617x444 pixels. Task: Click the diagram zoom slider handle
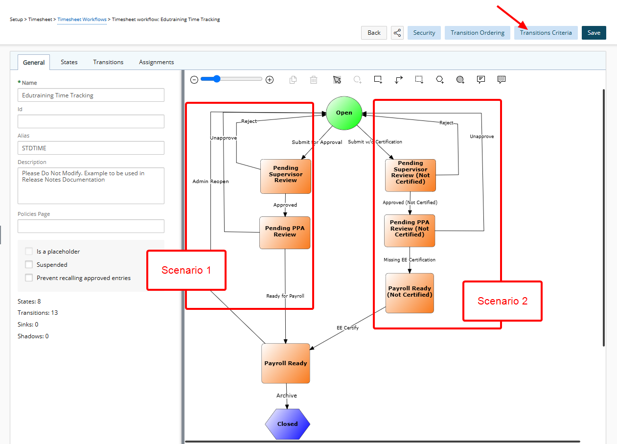coord(217,79)
